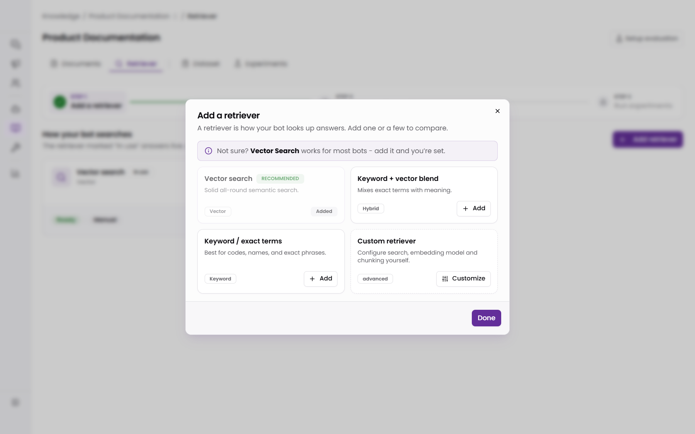Add the Keyword / exact terms retriever

click(x=320, y=279)
